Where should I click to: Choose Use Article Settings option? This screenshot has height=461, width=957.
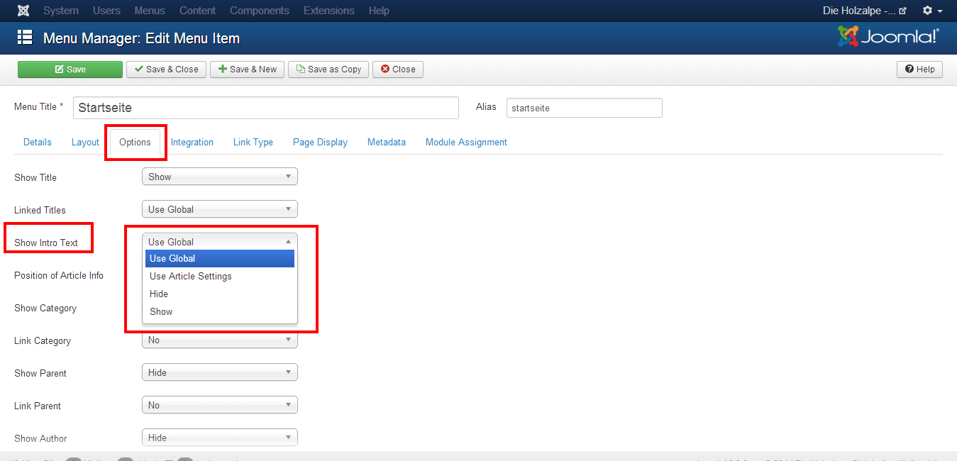pos(220,276)
